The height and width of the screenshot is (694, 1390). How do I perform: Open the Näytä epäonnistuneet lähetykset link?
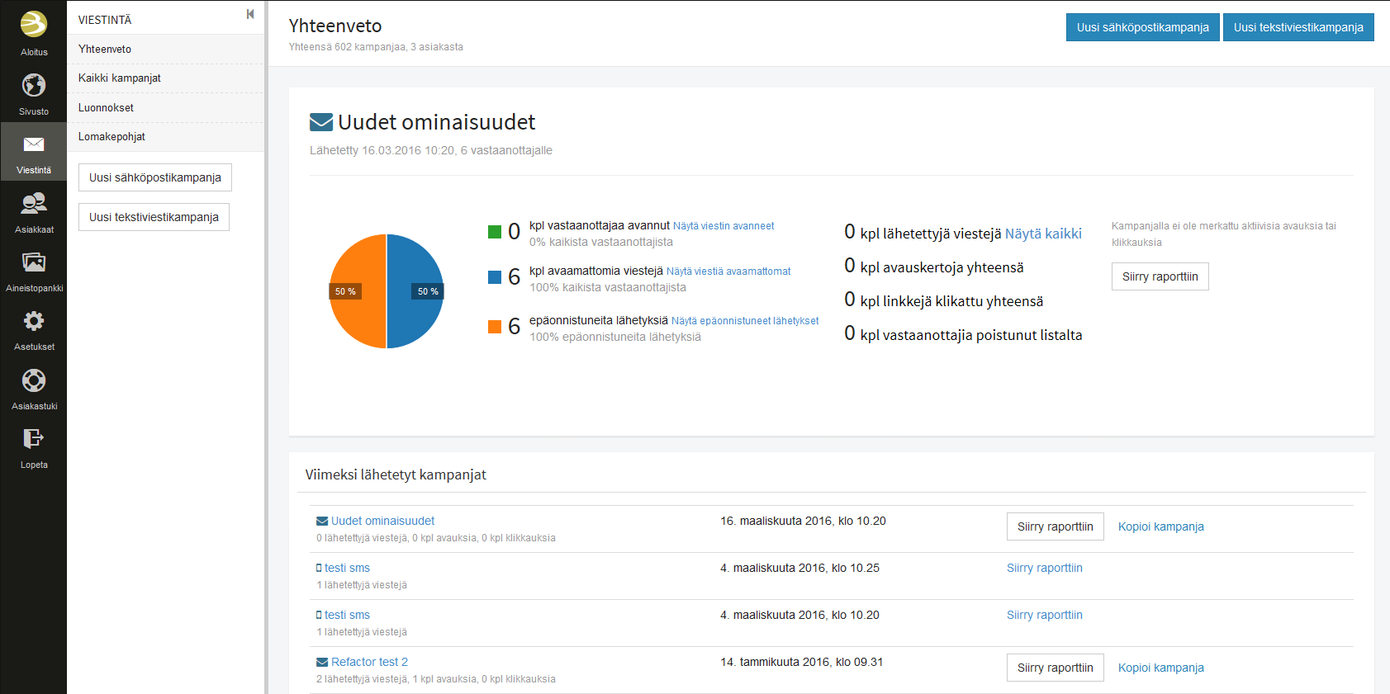(745, 321)
